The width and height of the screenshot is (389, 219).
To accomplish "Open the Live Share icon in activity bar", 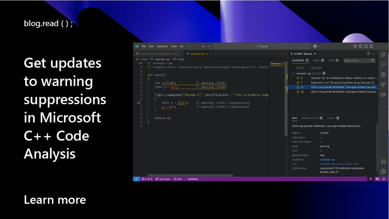I will 383,84.
